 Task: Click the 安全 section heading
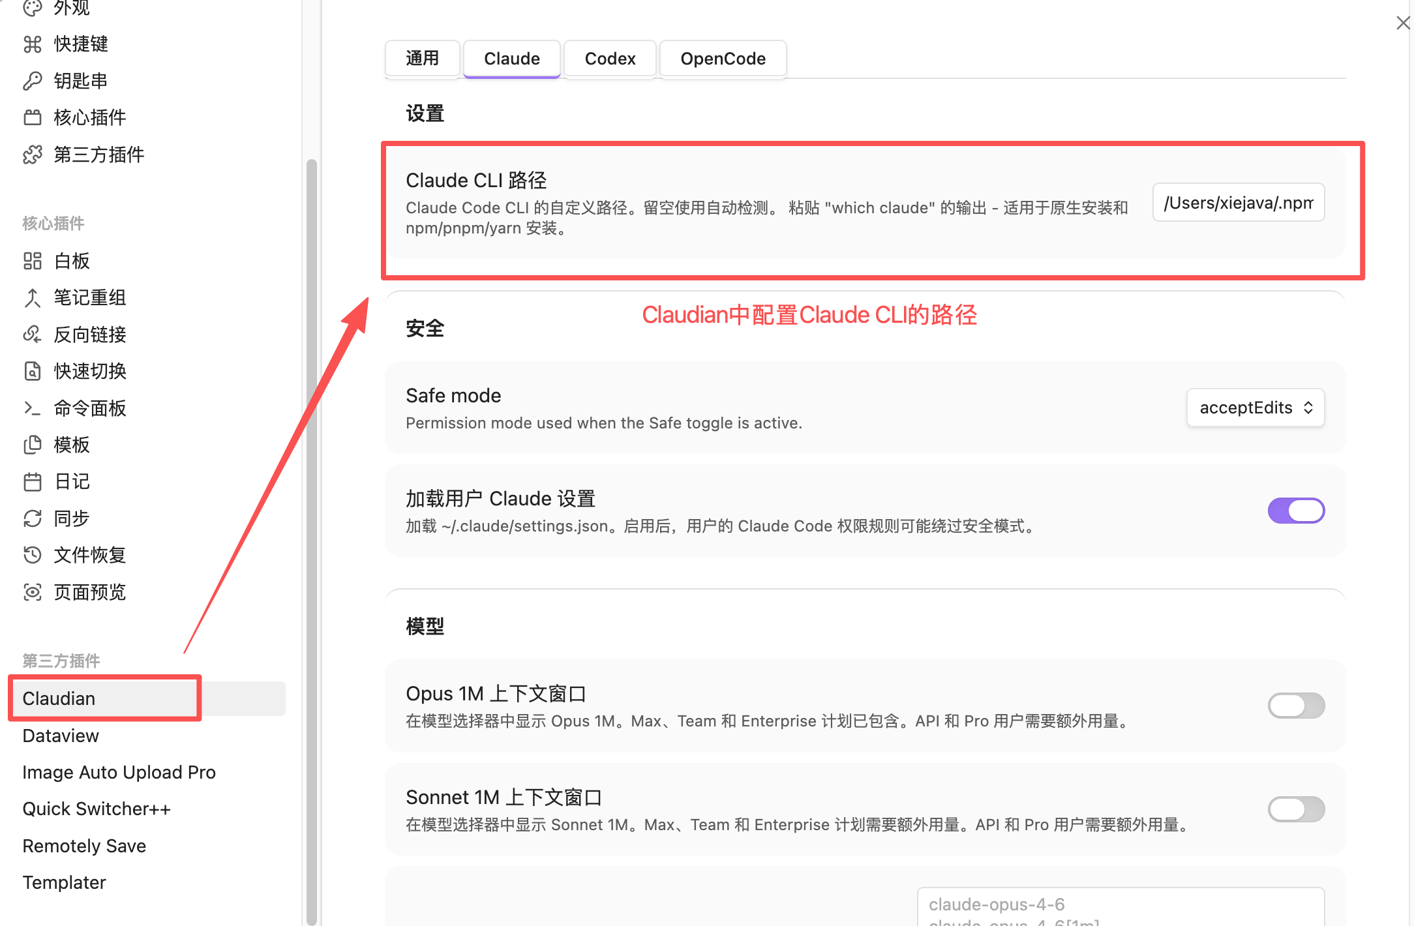coord(425,328)
